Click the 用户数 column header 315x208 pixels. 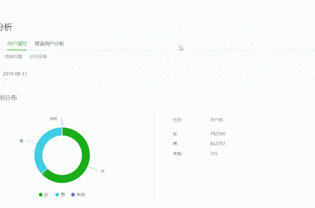(x=216, y=120)
